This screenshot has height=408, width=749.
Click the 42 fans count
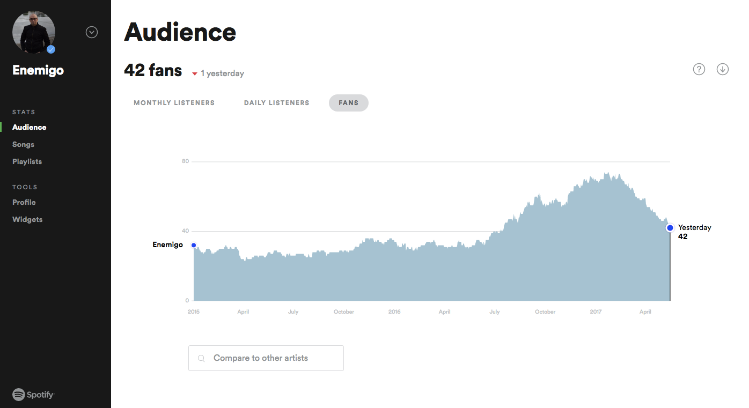[x=153, y=70]
